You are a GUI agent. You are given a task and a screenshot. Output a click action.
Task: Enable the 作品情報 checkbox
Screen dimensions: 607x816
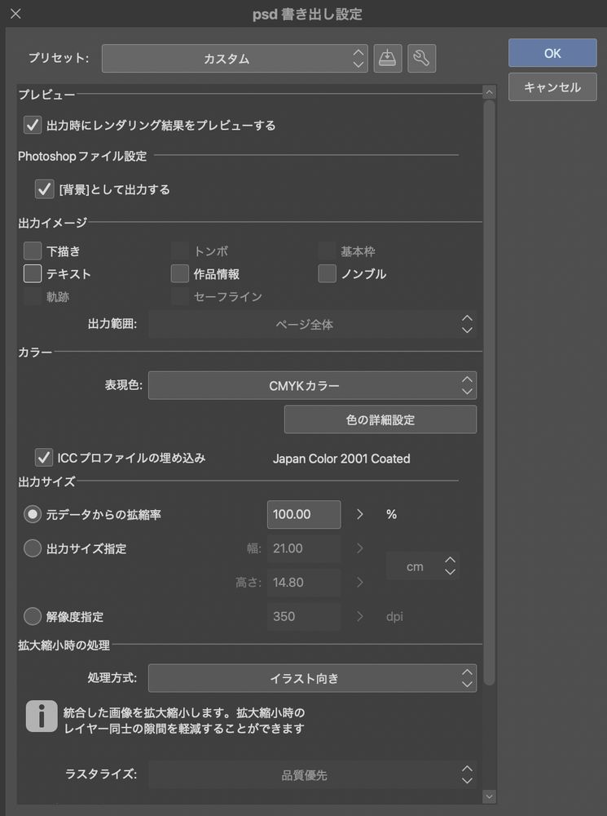[180, 273]
